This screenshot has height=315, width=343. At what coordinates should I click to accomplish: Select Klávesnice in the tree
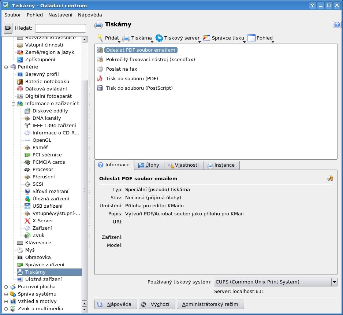(x=38, y=242)
